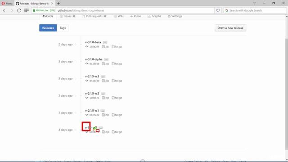
Task: Open the v-3.1.0-alpha tag
Action: click(x=94, y=59)
